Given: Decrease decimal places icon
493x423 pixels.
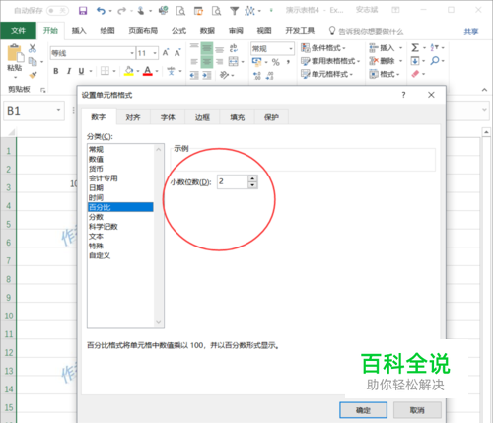Looking at the screenshot, I should pos(270,76).
